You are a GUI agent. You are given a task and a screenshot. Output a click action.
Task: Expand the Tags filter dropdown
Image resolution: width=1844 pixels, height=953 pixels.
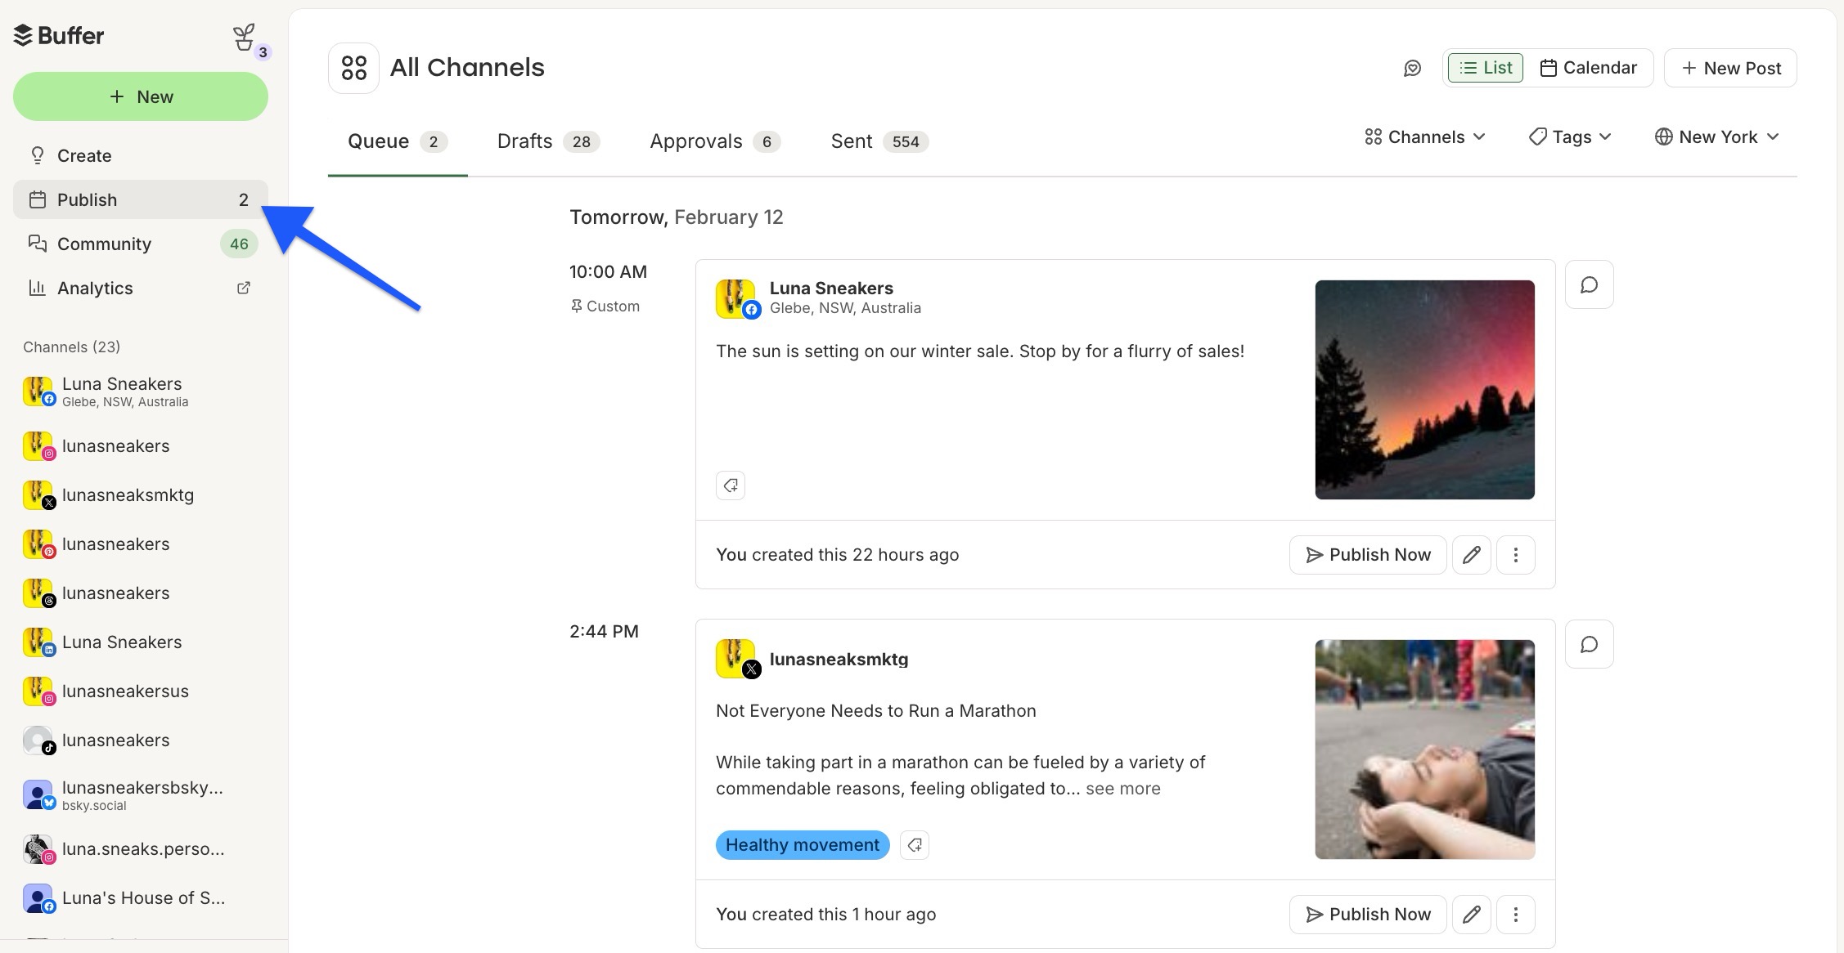pos(1570,136)
